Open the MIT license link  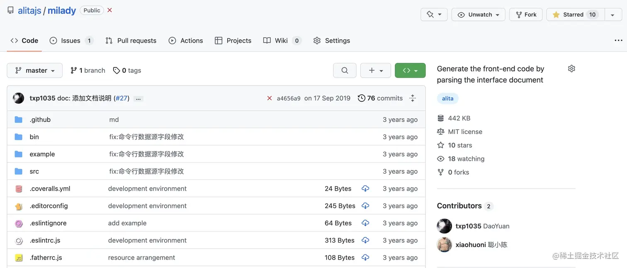460,132
